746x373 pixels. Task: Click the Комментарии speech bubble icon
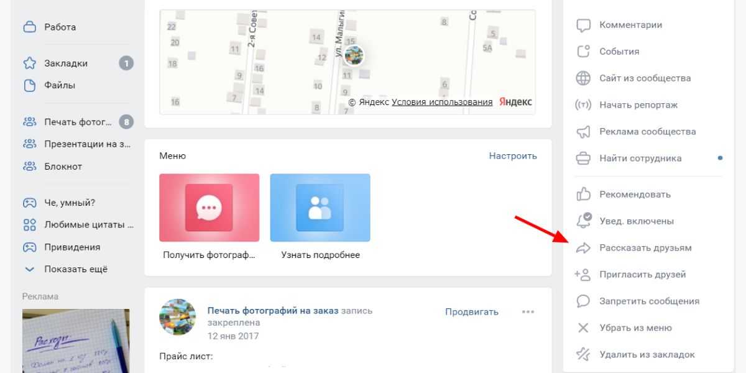[583, 25]
